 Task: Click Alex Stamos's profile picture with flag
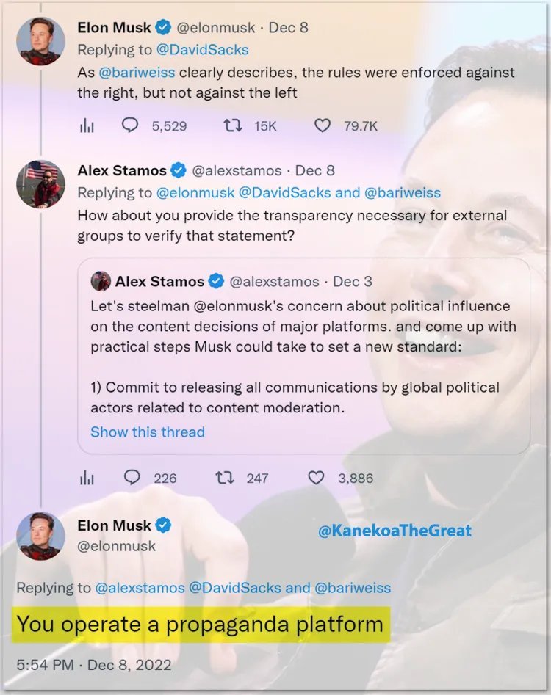(x=40, y=183)
